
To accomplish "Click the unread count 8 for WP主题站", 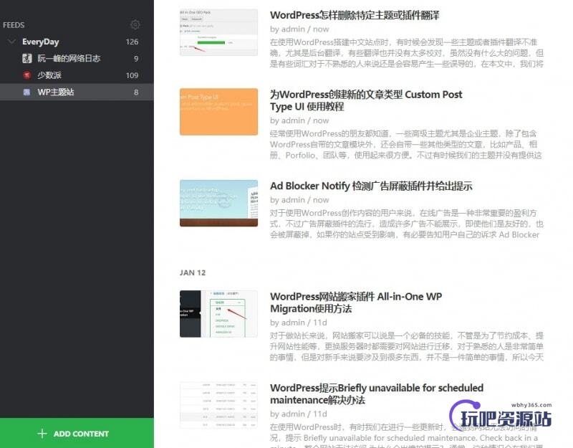I will click(136, 92).
